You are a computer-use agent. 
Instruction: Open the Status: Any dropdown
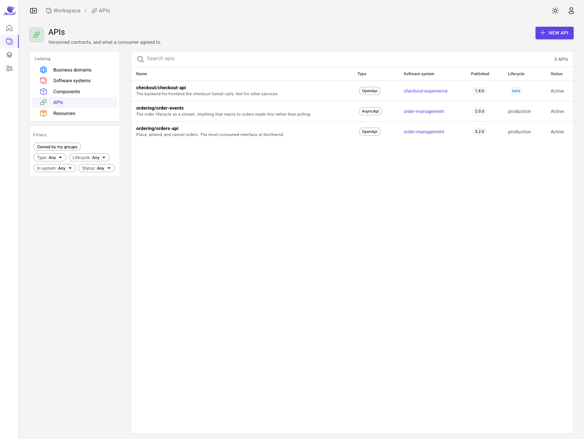[x=97, y=168]
